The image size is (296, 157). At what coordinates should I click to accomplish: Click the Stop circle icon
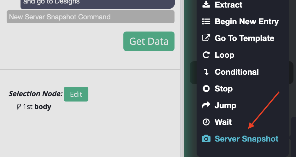[x=206, y=89]
